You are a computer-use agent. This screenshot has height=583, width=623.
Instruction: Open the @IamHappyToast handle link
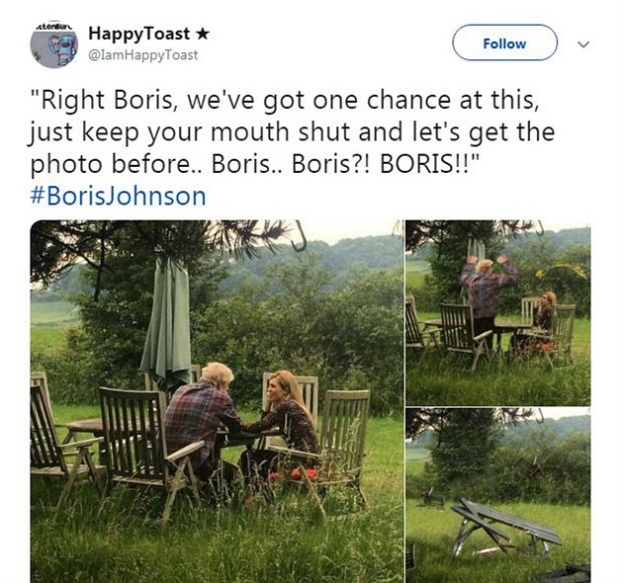pos(142,55)
